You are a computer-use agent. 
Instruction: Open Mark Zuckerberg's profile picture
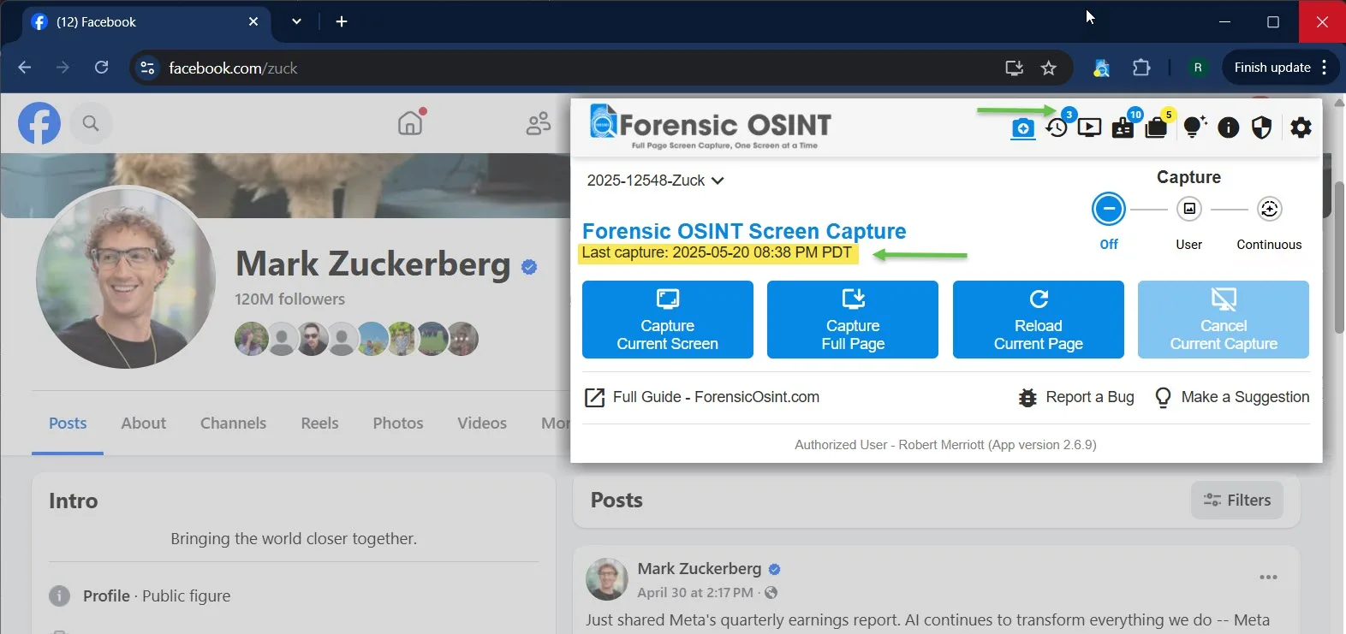pos(126,278)
